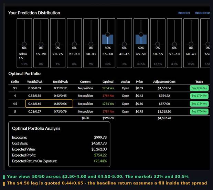
Task: Adjust the 2.5 - 3.0 slider handle
Action: coord(74,44)
